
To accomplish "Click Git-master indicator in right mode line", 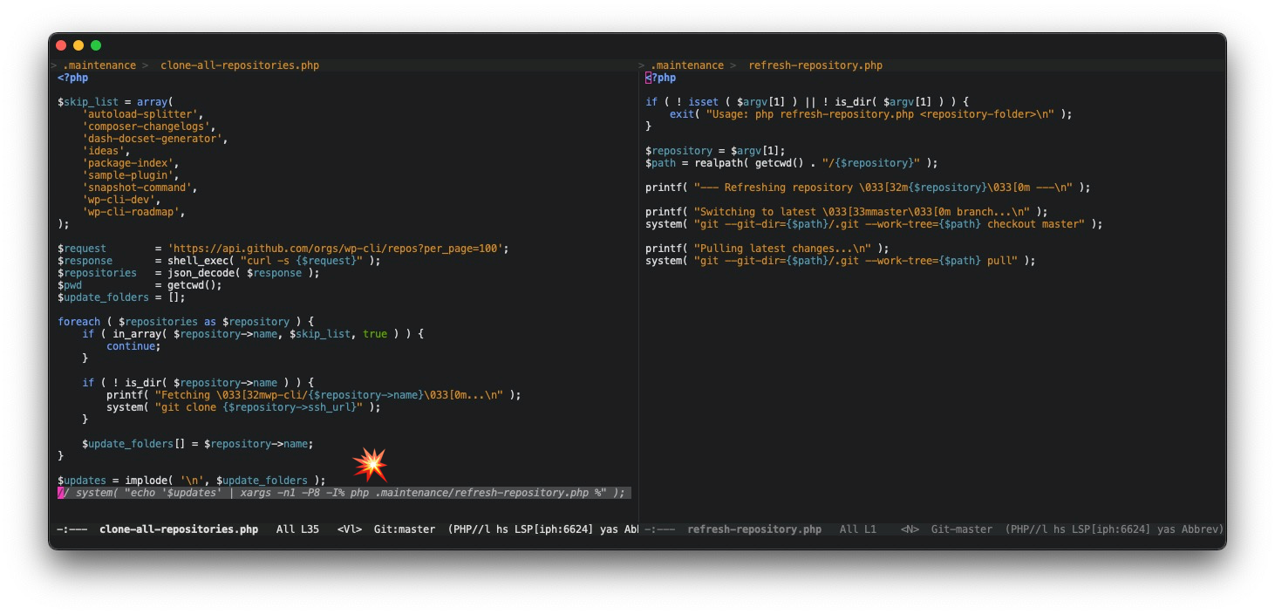I will 962,529.
